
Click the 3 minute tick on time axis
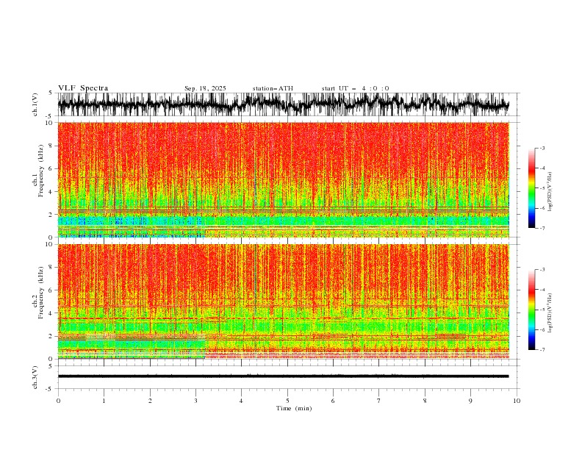[x=195, y=401]
